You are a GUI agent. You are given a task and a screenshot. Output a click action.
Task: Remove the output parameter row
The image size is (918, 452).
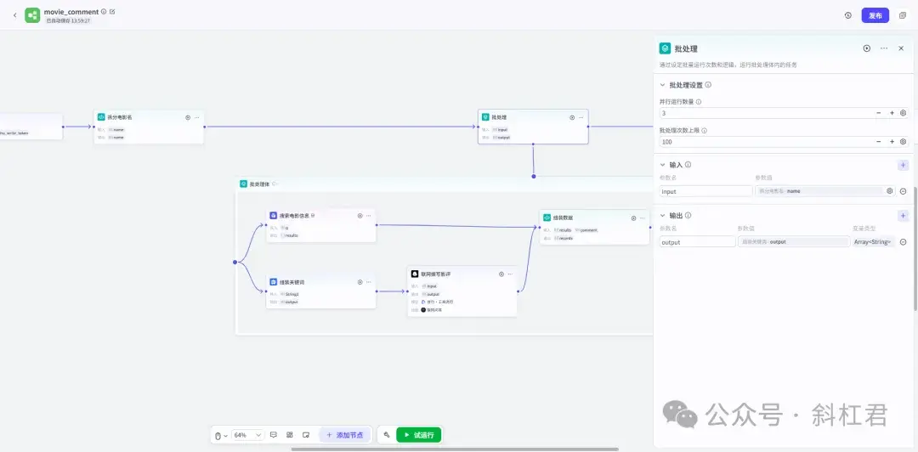(903, 242)
